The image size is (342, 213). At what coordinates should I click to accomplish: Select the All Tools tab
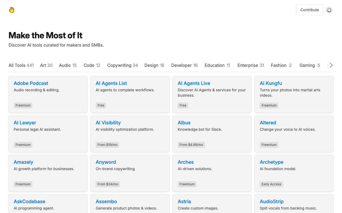point(21,65)
